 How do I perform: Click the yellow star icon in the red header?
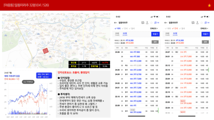(209, 5)
